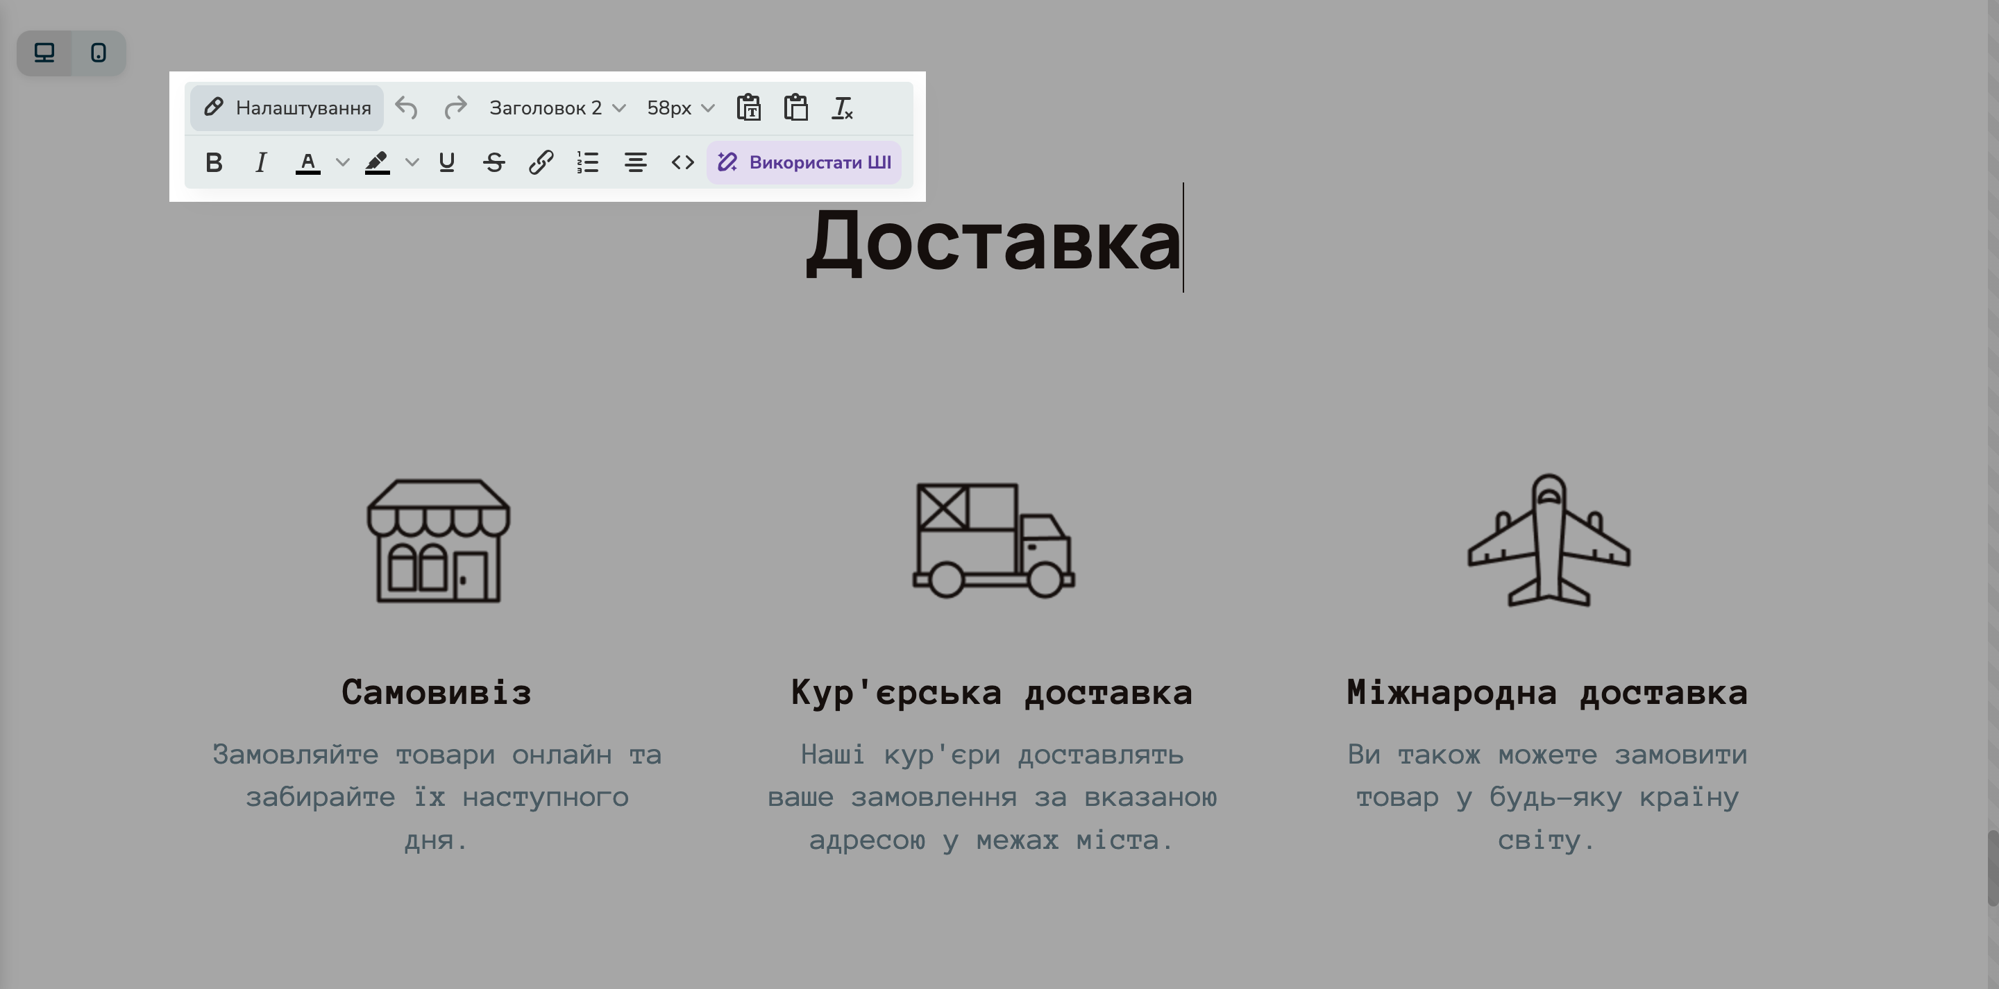The image size is (1999, 989).
Task: Clear formatting with the Tx icon
Action: 843,108
